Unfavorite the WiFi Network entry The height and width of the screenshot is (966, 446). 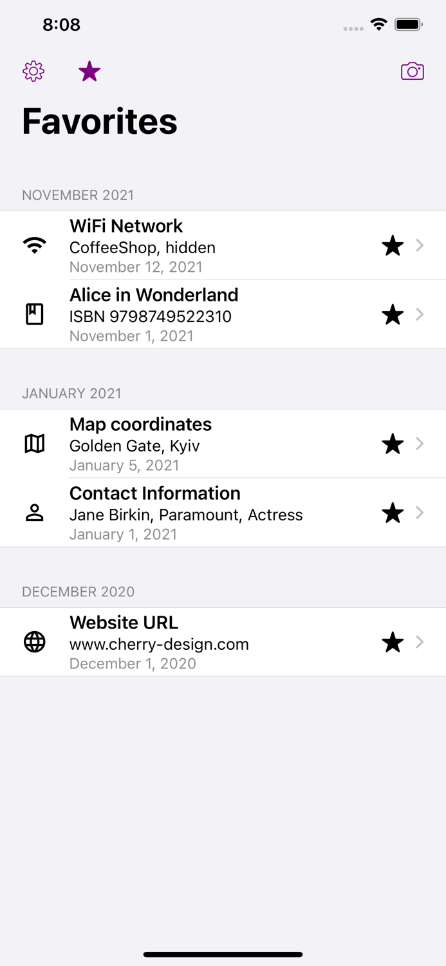point(393,245)
